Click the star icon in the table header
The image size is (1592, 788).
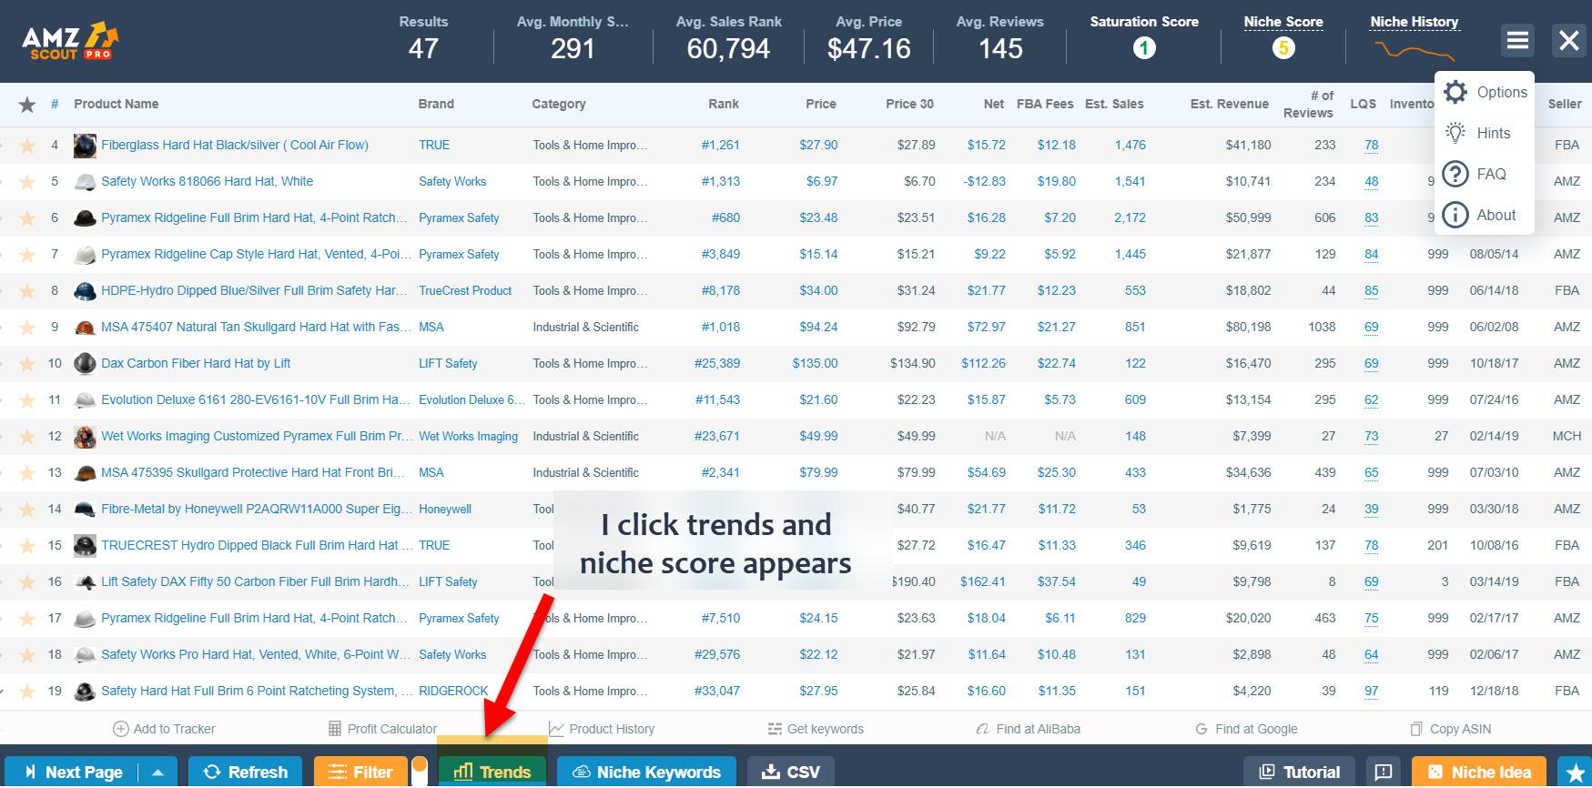(27, 105)
